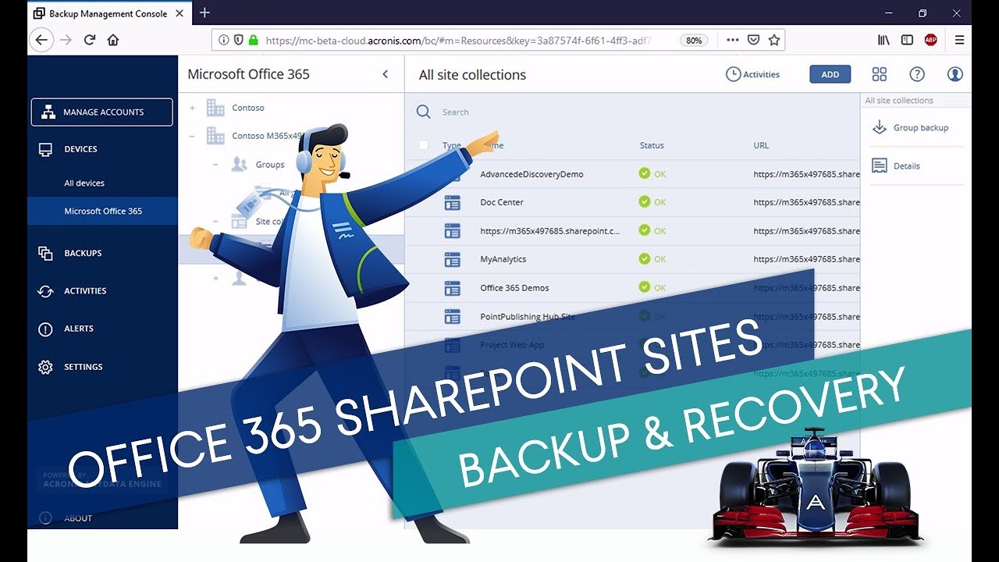
Task: Select the Doc Center row name
Action: coord(502,202)
